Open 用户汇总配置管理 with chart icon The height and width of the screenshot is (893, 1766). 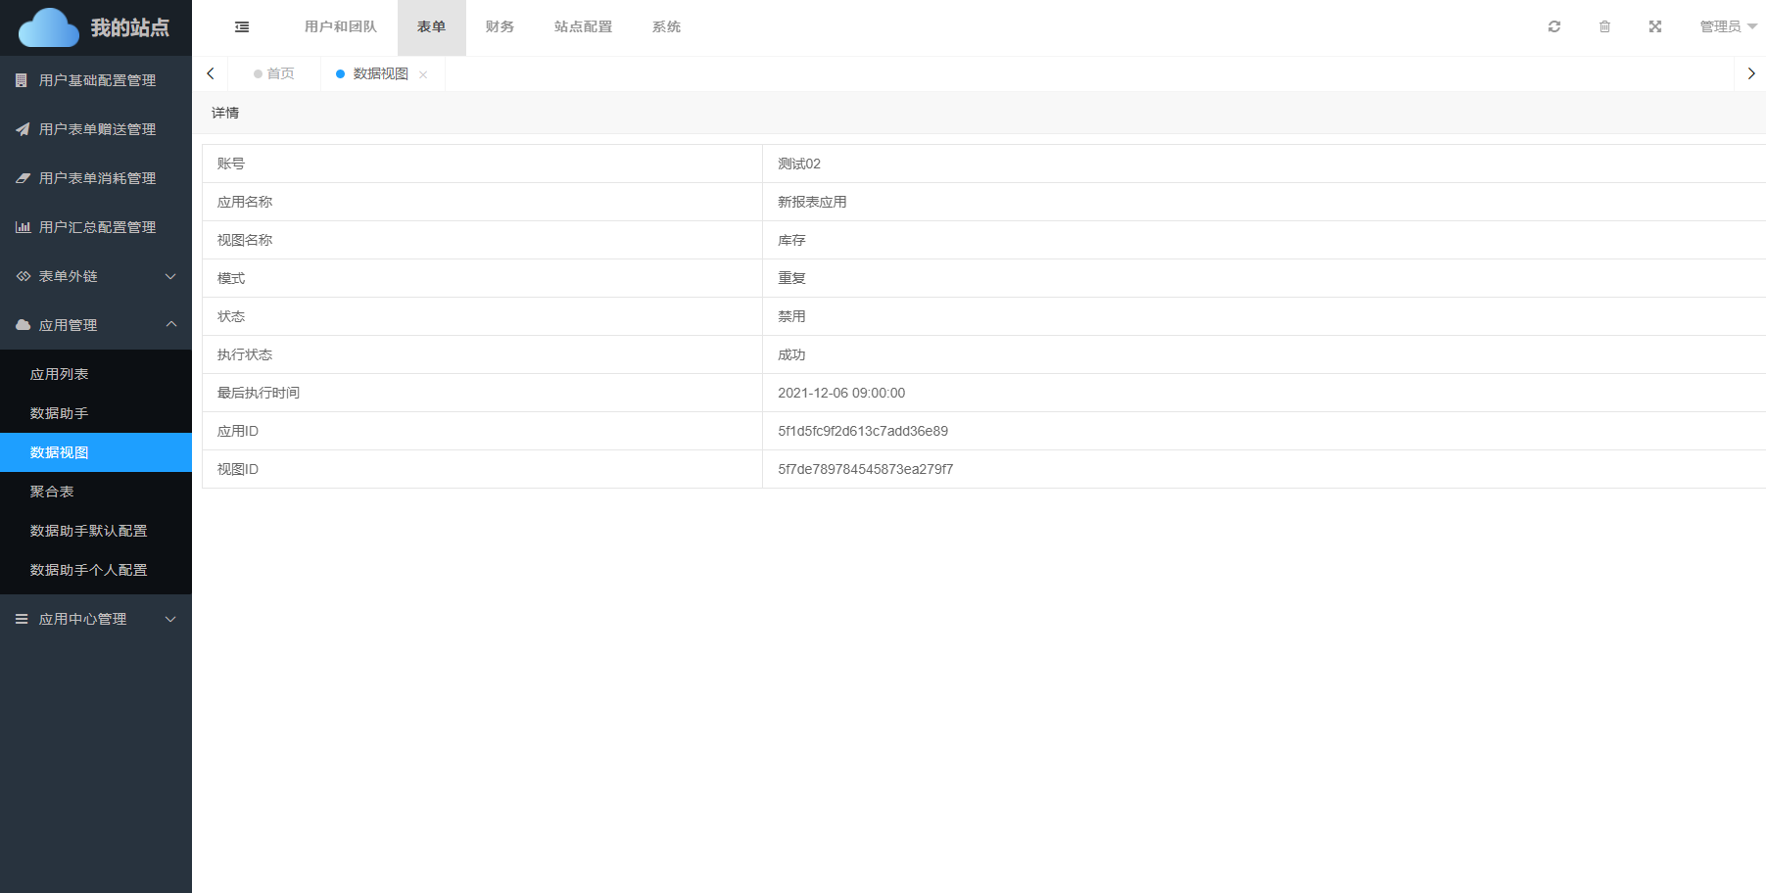(97, 227)
